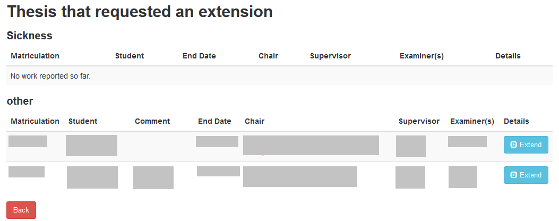559x221 pixels.
Task: Click the arrow icon in the first row's Extend button
Action: tap(513, 144)
